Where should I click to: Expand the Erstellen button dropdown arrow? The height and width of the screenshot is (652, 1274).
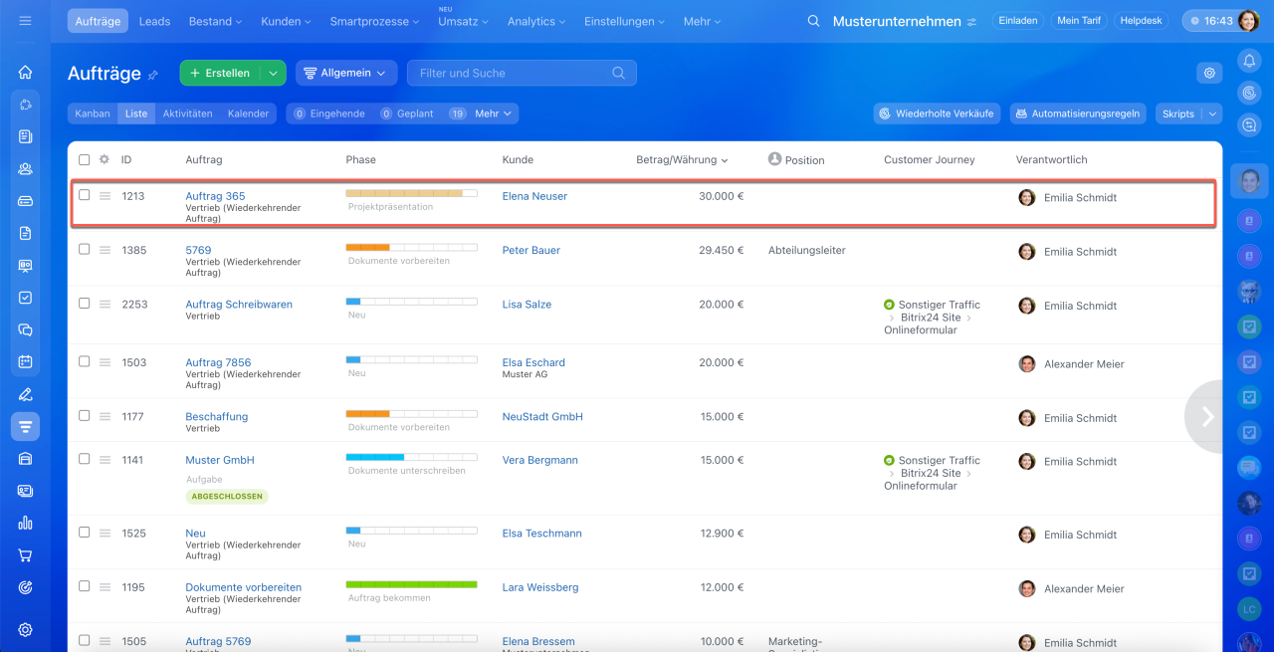click(273, 73)
